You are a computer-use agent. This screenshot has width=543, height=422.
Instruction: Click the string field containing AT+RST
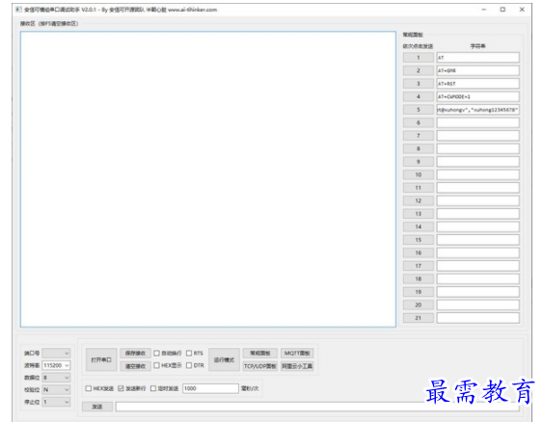[x=477, y=84]
